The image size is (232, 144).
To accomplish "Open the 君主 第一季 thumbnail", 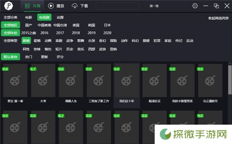I will (15, 81).
